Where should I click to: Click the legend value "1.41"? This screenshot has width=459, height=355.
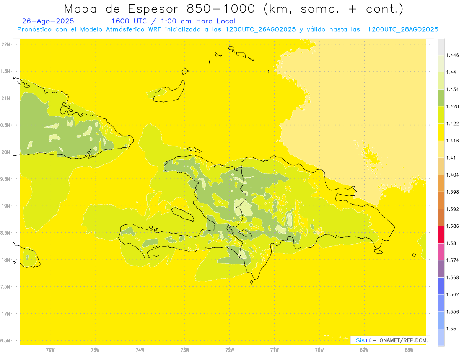(451, 158)
